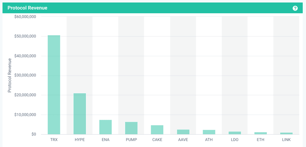Click the AAVE x-axis label
The height and width of the screenshot is (147, 306).
point(183,139)
